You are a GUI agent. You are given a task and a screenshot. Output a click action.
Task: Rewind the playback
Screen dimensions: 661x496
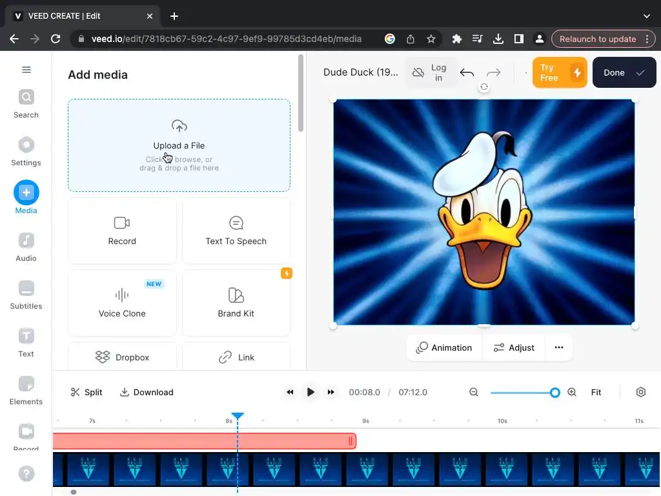pyautogui.click(x=290, y=392)
